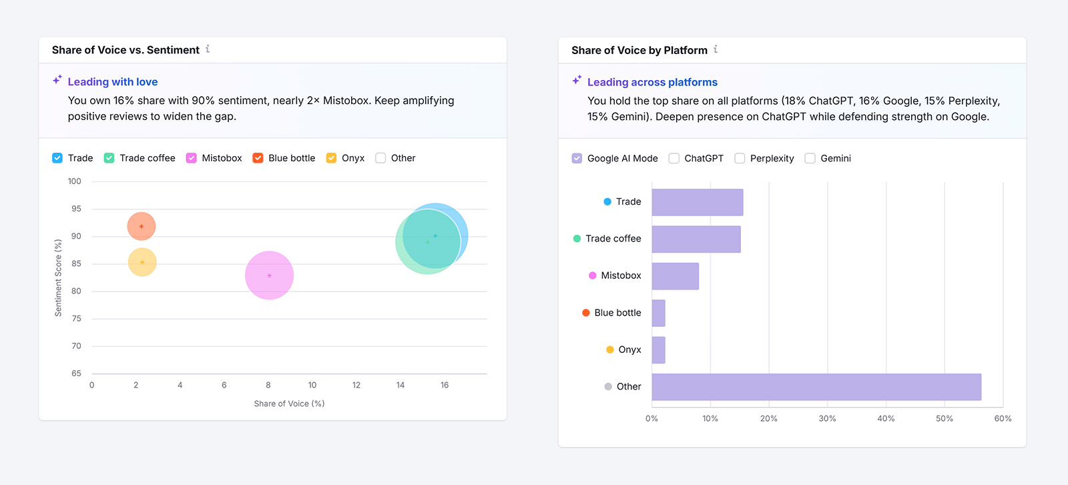Screen dimensions: 1068x485
Task: Open info icon beside Share of Voice by Platform
Action: [716, 49]
